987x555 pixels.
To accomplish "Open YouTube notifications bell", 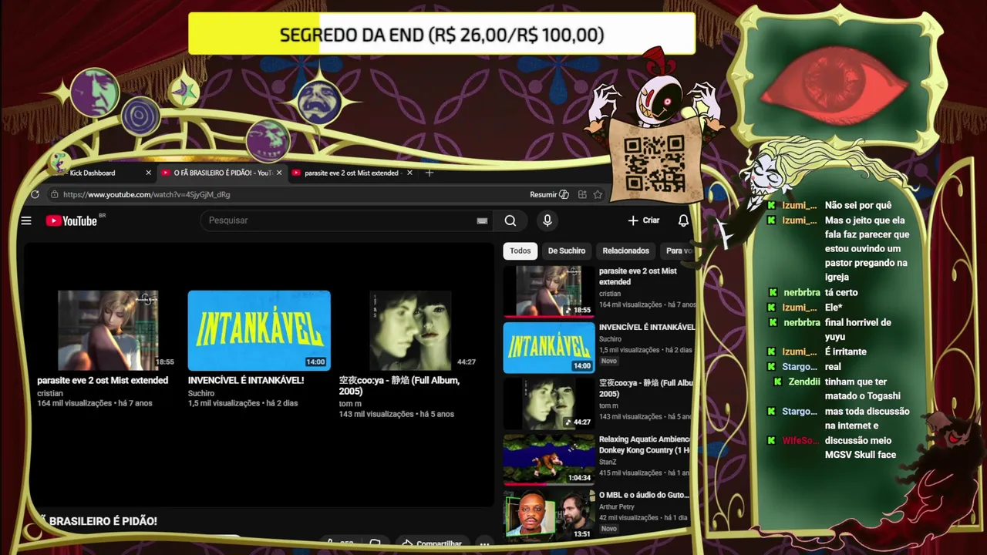I will click(x=683, y=220).
